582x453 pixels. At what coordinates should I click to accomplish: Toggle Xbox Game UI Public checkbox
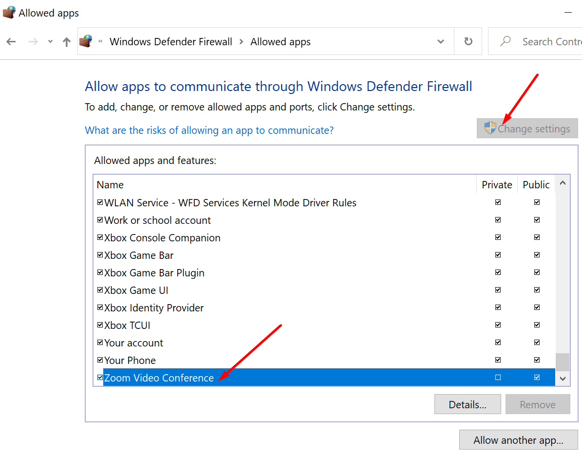click(x=537, y=290)
